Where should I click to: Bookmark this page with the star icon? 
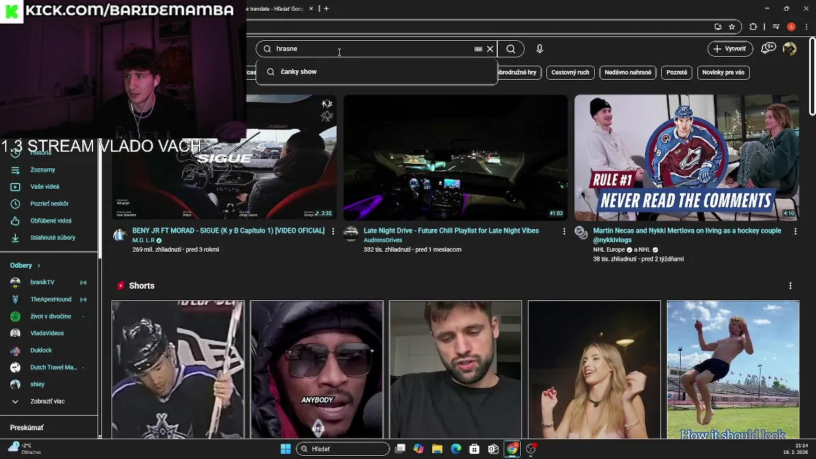click(x=732, y=27)
